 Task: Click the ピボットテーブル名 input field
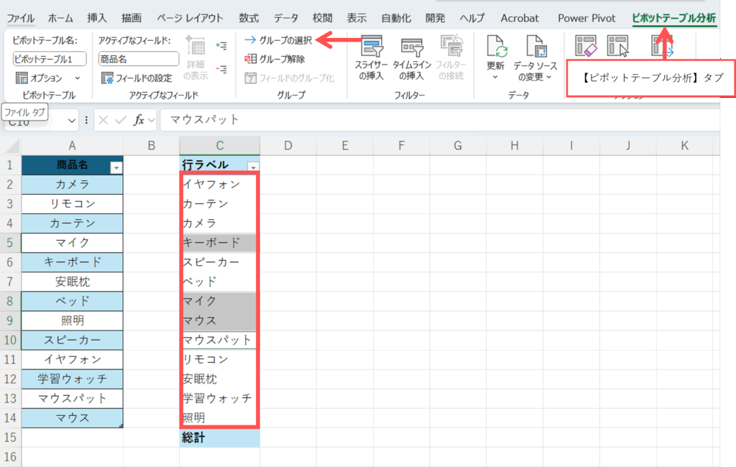(x=49, y=59)
